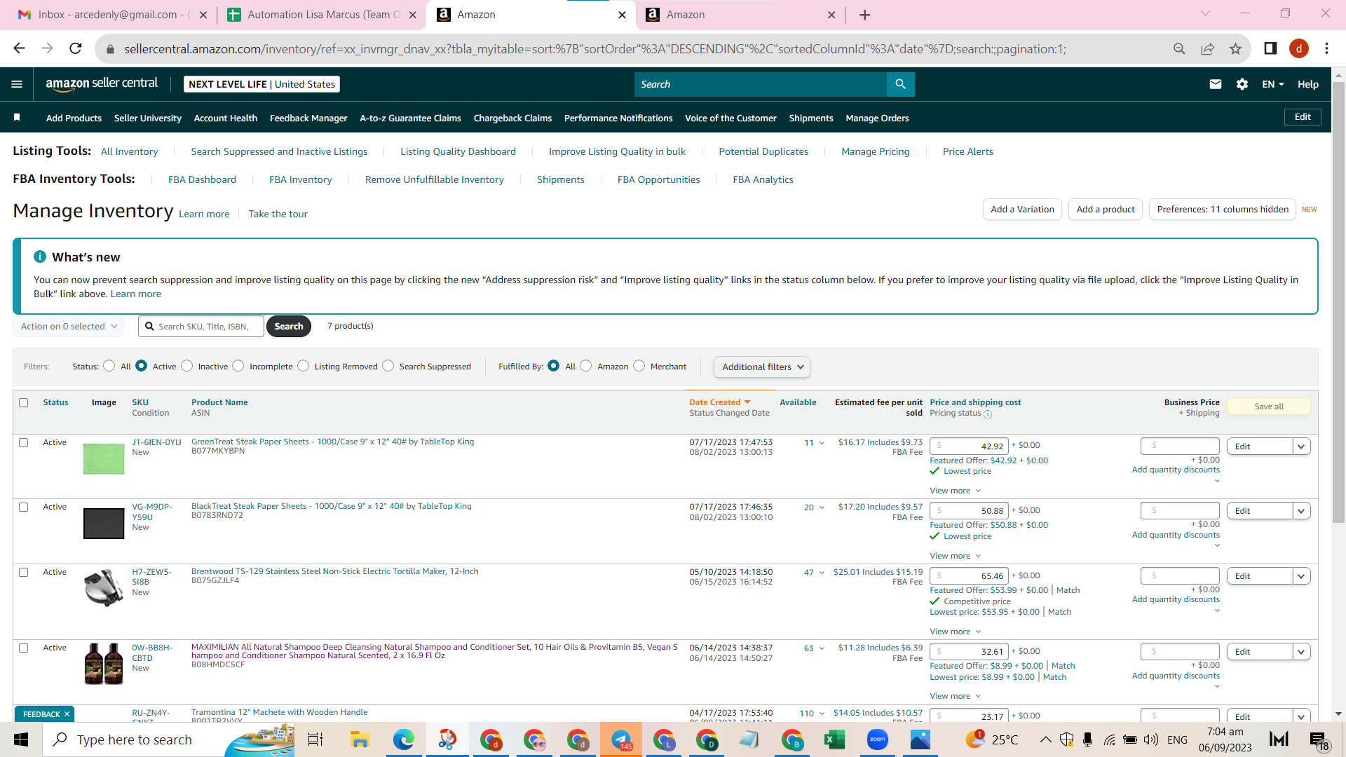This screenshot has height=757, width=1346.
Task: Click the Search button beside SKU field
Action: pyautogui.click(x=289, y=327)
